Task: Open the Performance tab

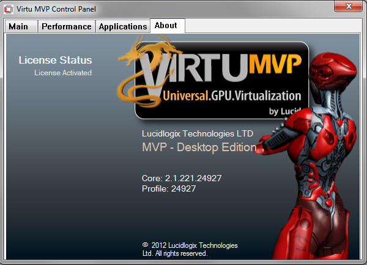Action: click(67, 26)
